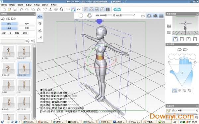
Task: Click the radiating-lines reset icon
Action: [x=45, y=9]
